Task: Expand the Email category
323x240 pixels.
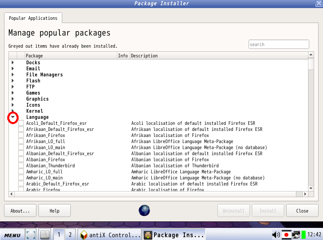Action: 13,69
